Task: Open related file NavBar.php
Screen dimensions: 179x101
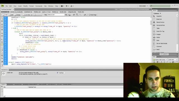Action: point(63,12)
